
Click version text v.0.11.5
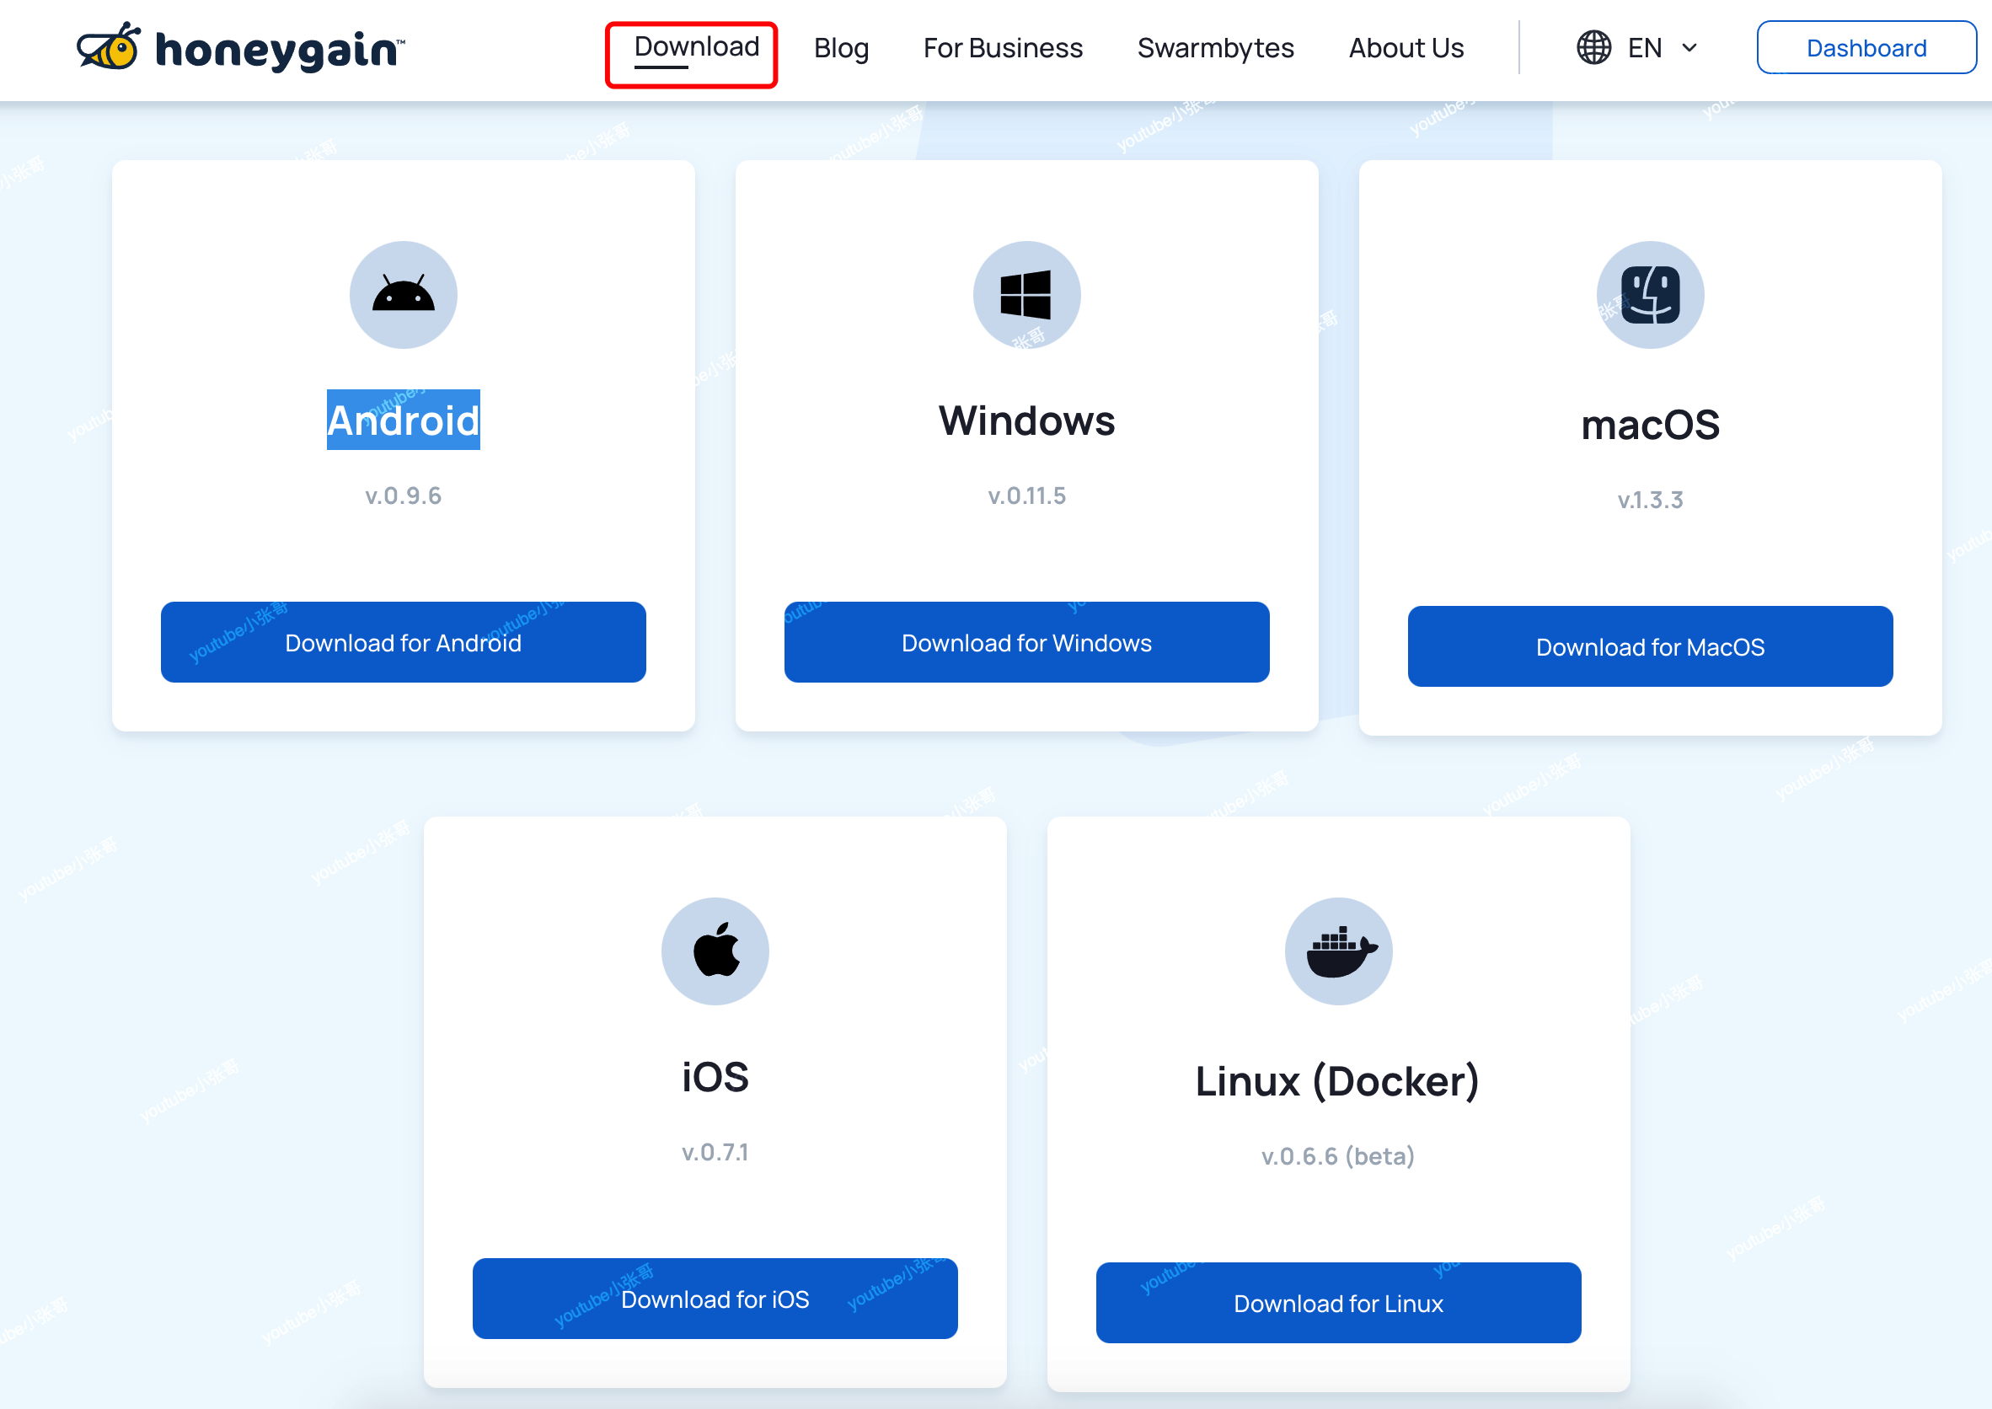[x=1026, y=496]
